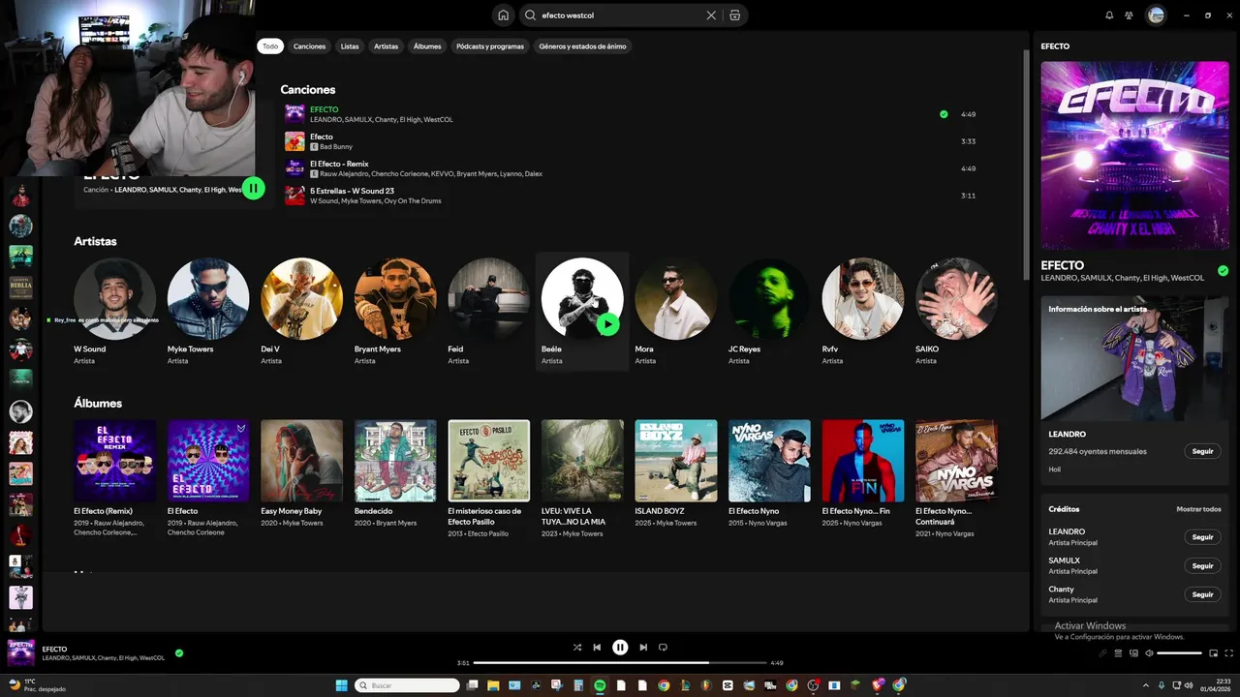1240x697 pixels.
Task: Open Dei V artist card
Action: coord(301,311)
